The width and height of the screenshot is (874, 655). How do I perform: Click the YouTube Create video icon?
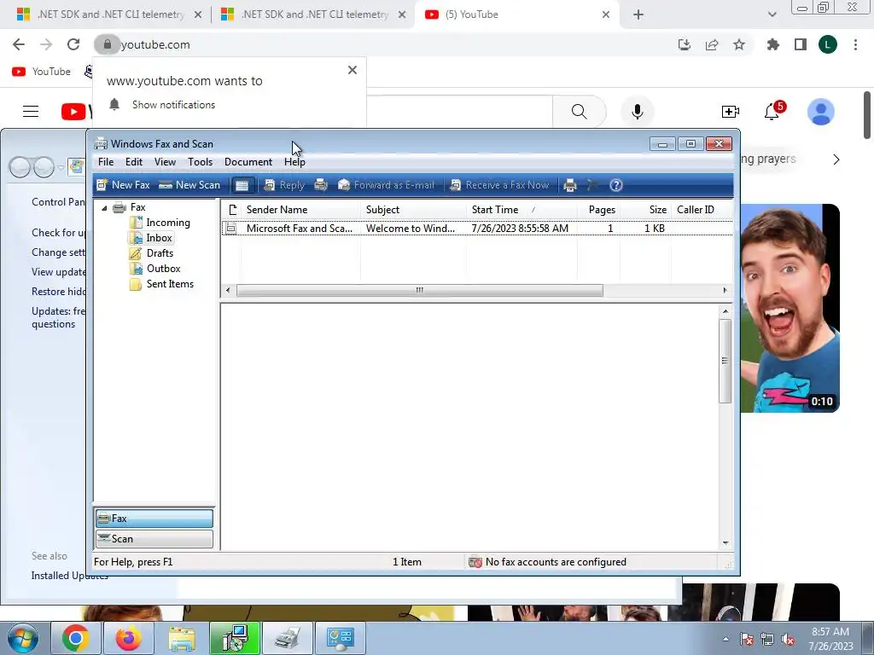pos(731,112)
